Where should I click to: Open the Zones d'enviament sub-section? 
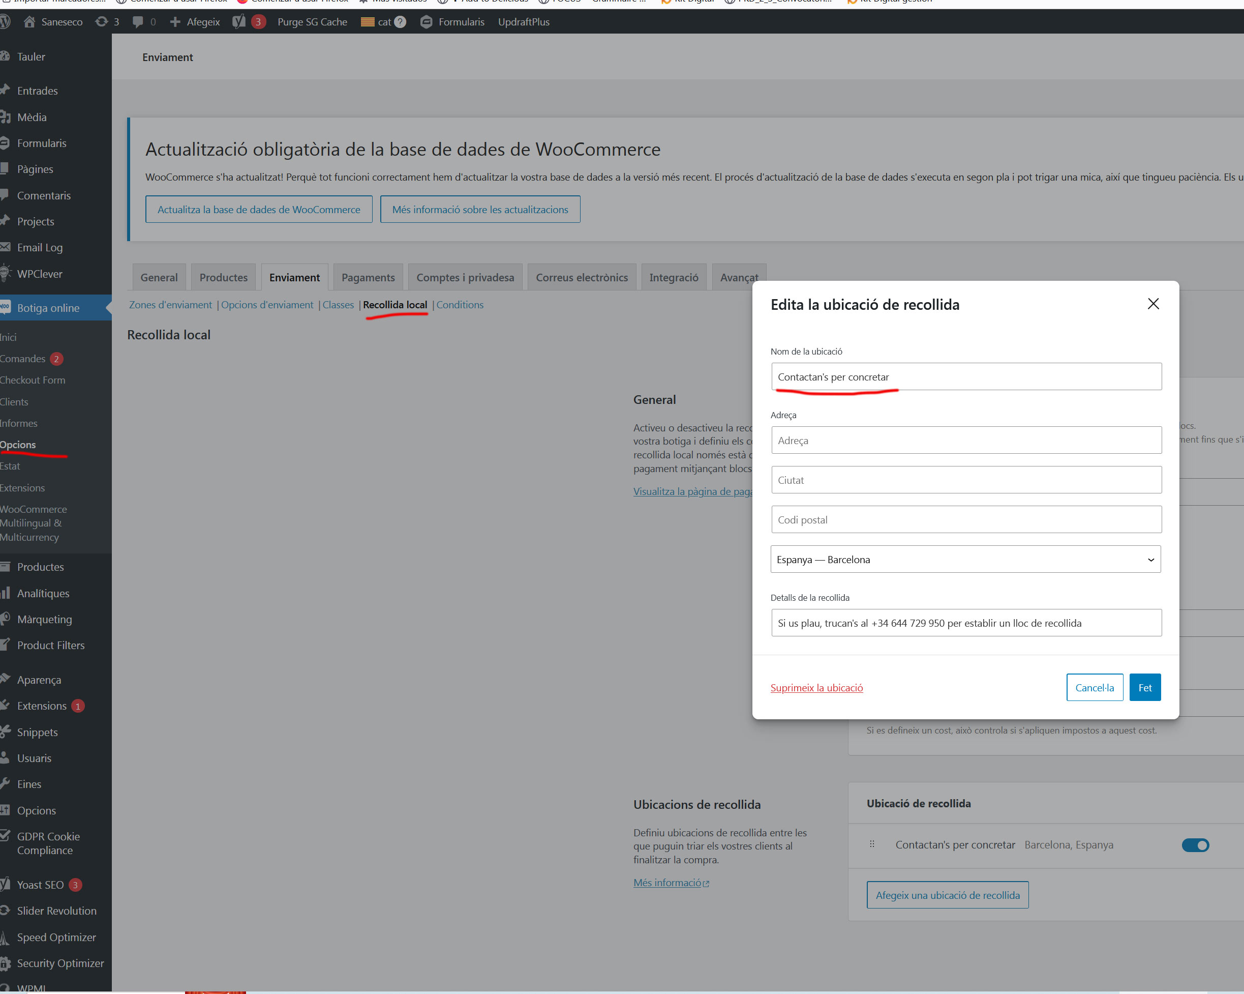170,305
